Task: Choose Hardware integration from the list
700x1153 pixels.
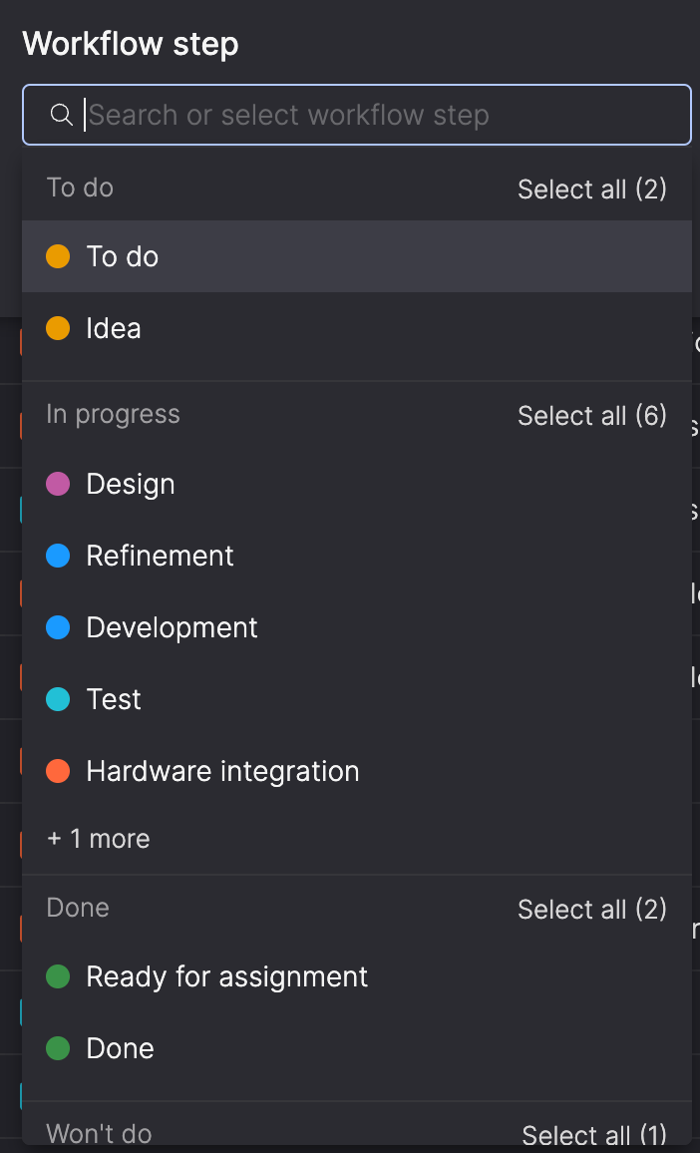Action: [222, 771]
